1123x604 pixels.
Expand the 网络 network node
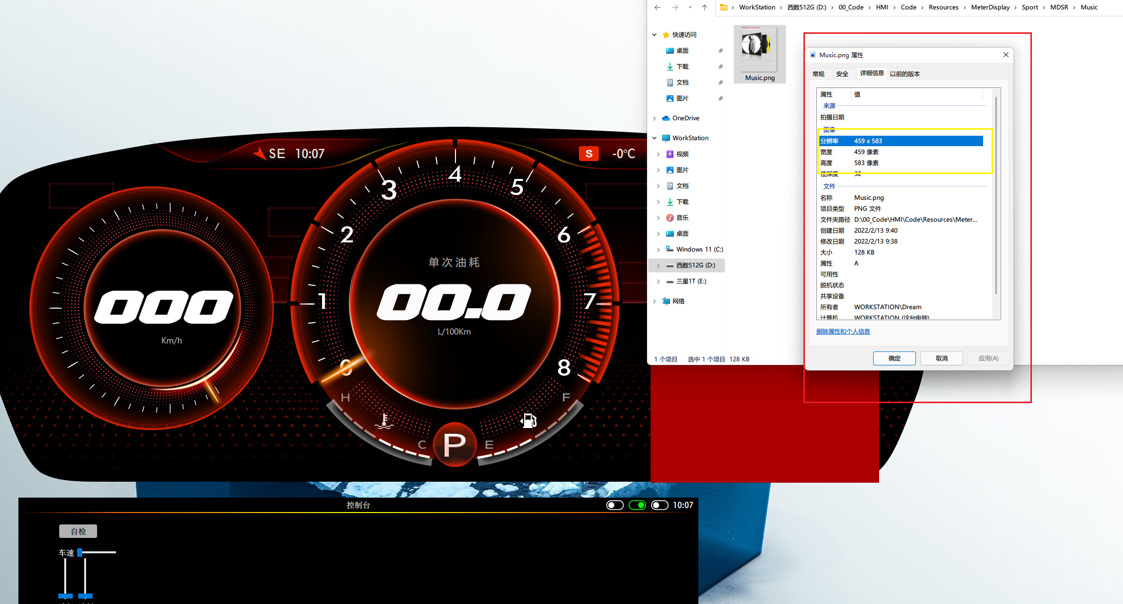click(x=655, y=301)
